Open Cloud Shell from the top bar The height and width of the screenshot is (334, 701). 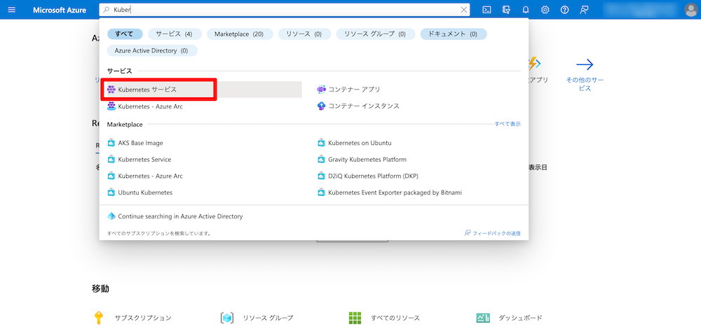(486, 10)
